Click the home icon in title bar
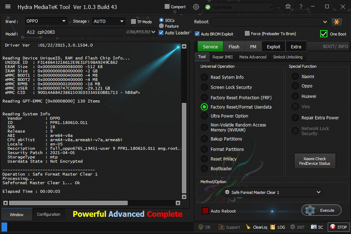This screenshot has width=351, height=234. pyautogui.click(x=288, y=7)
